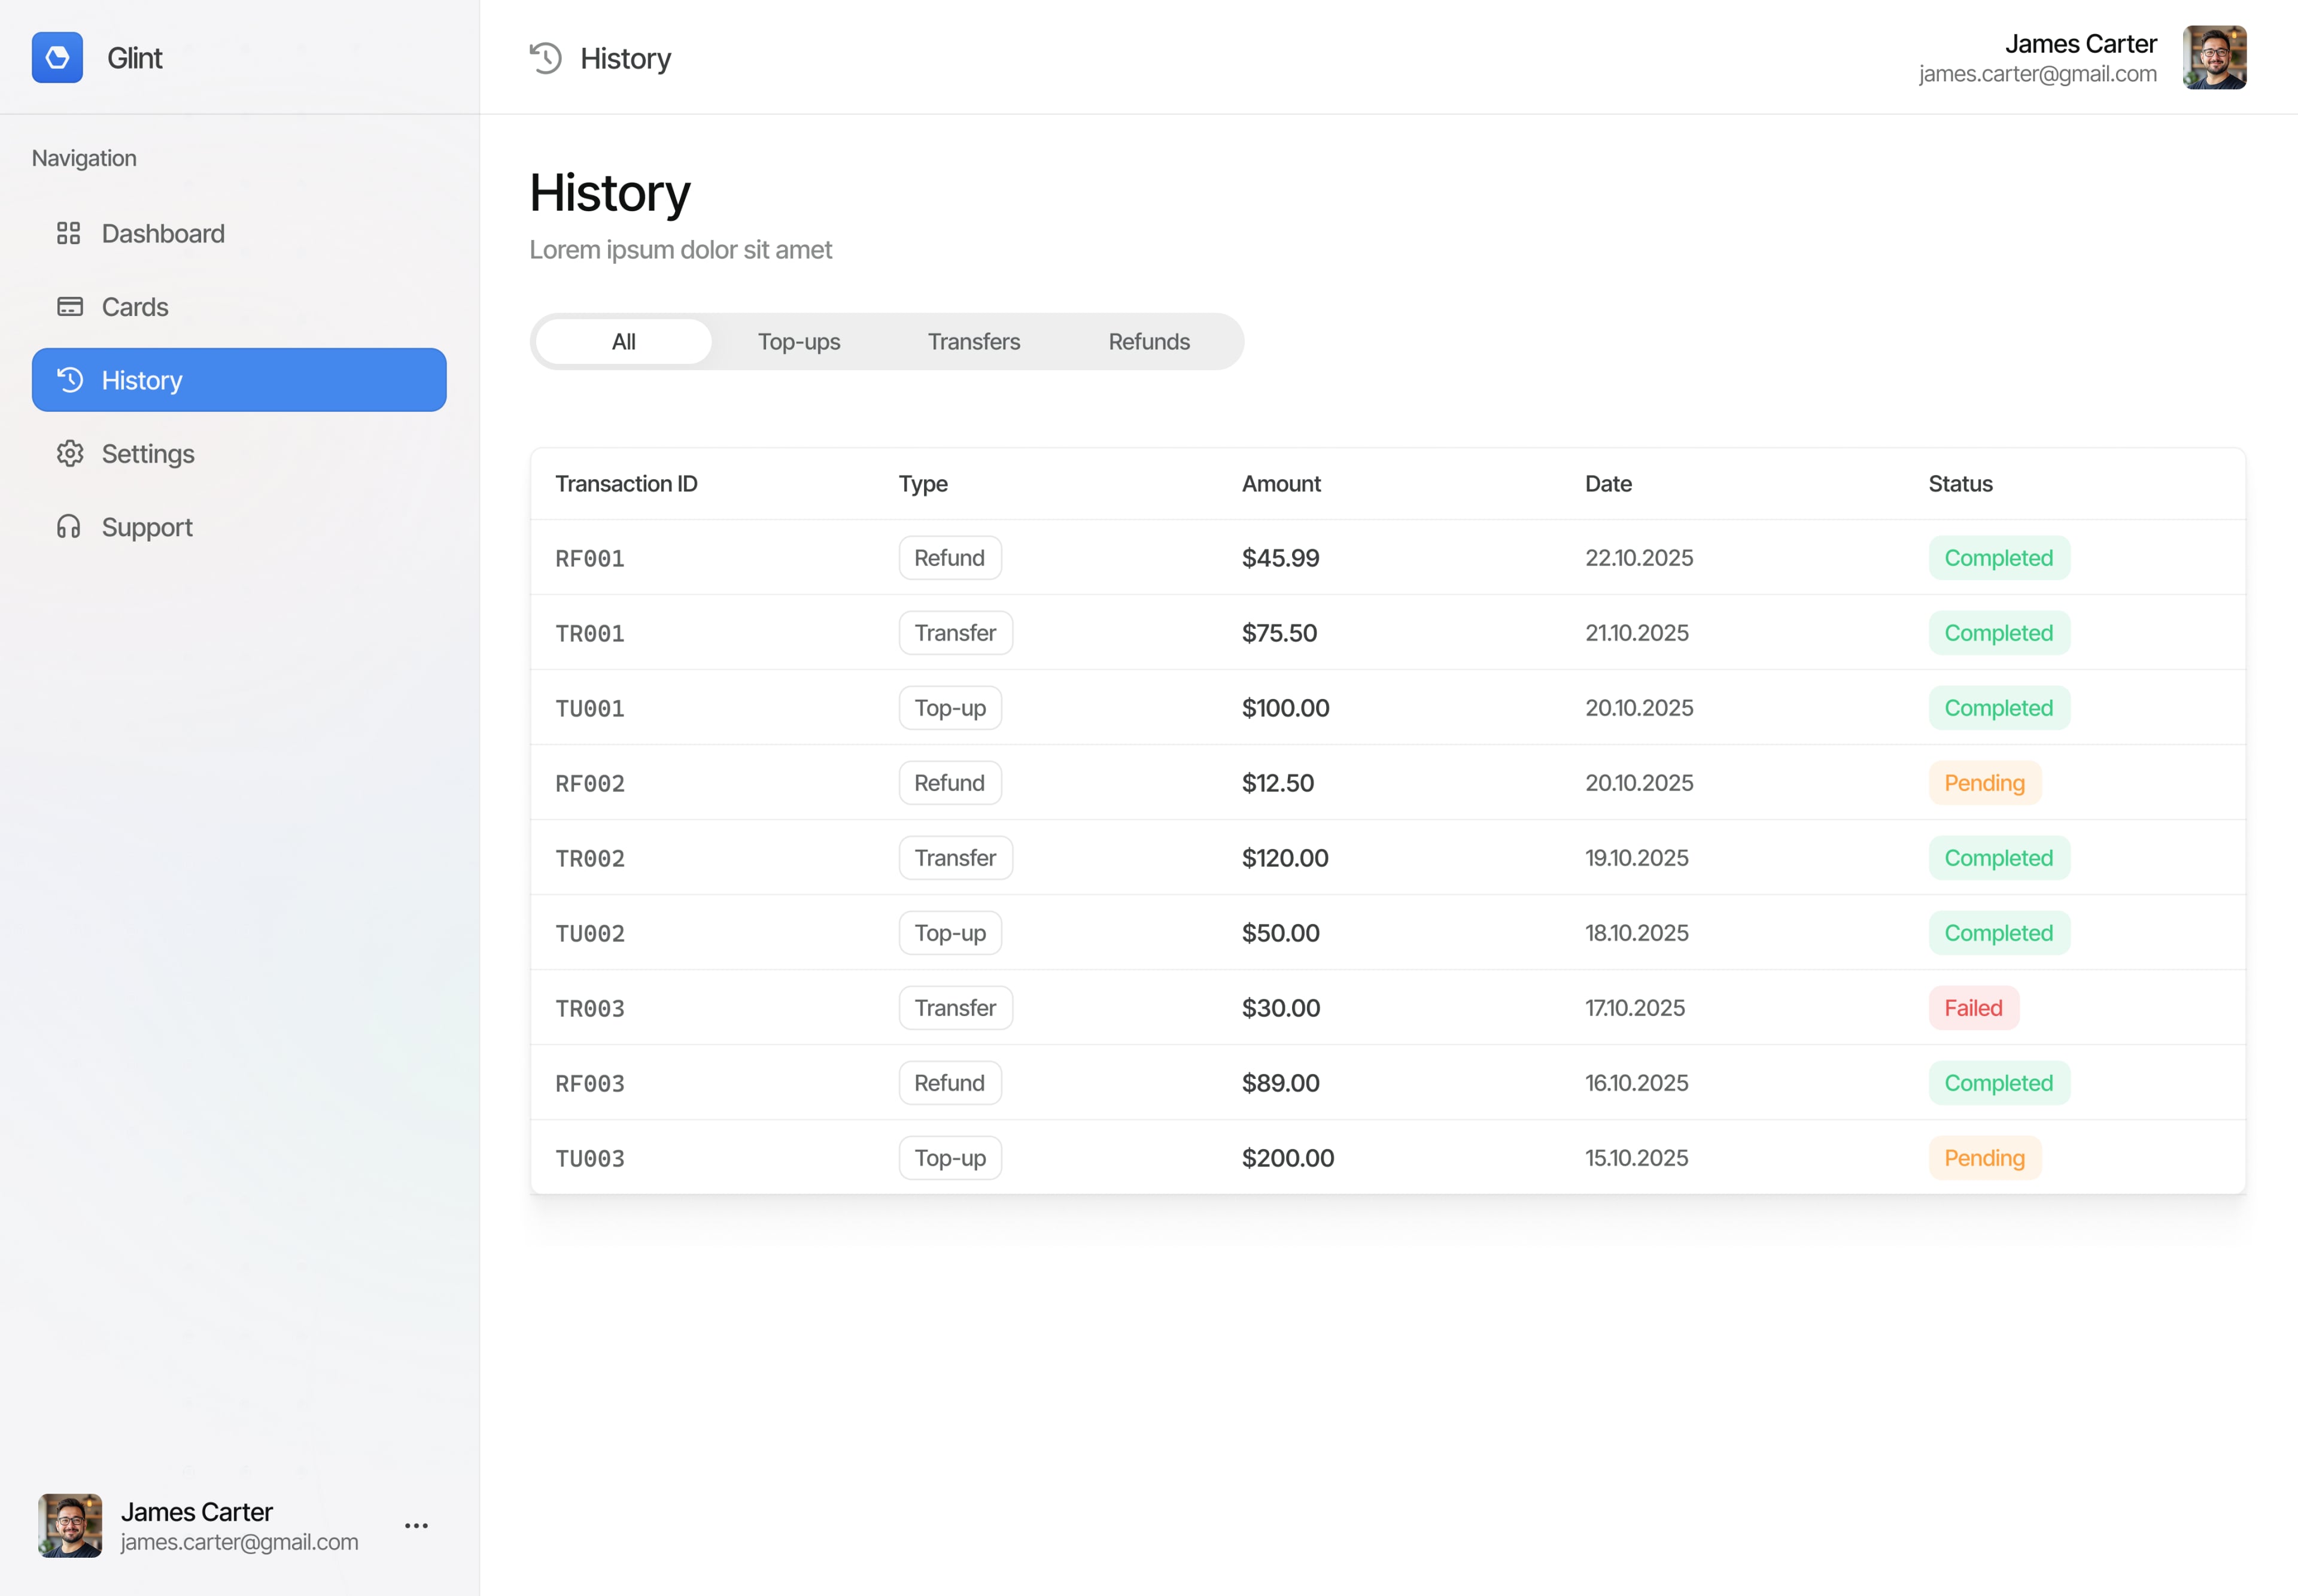Screen dimensions: 2298x1596
Task: Open the Settings gear icon
Action: (70, 453)
